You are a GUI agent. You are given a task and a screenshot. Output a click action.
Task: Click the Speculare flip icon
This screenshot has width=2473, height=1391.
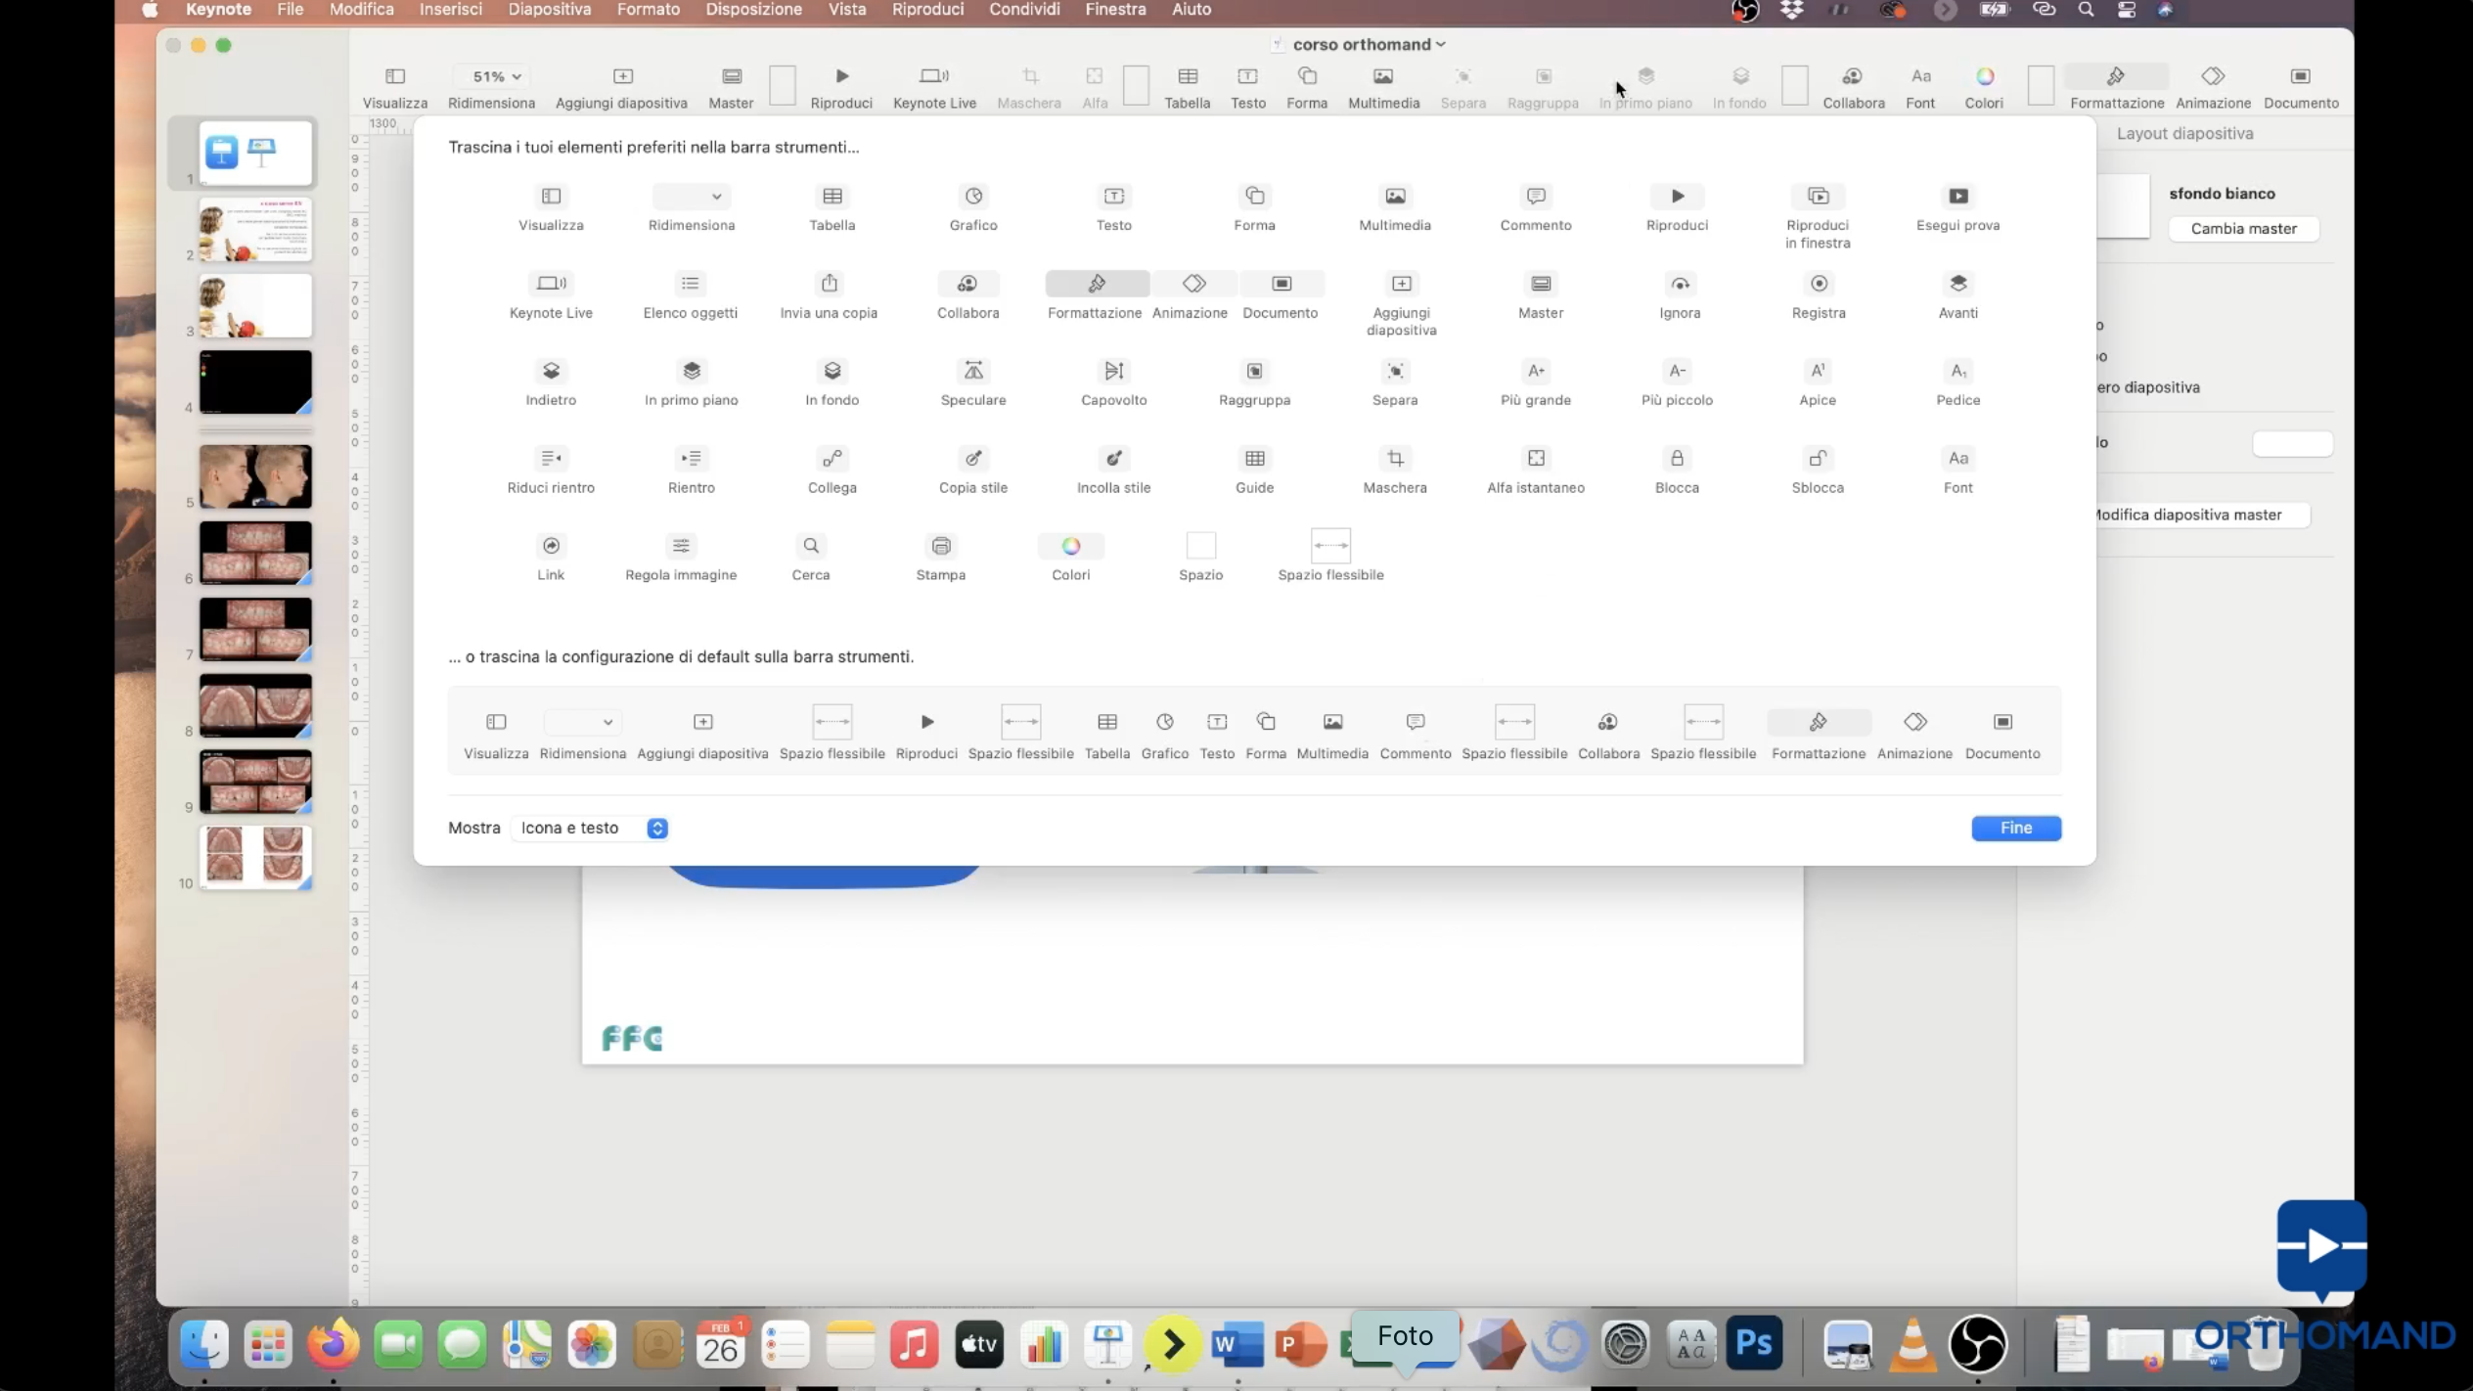pos(972,371)
